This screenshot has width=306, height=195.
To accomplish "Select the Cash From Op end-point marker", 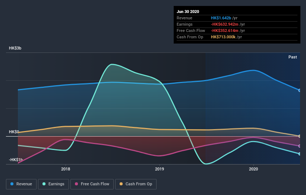I will click(300, 136).
